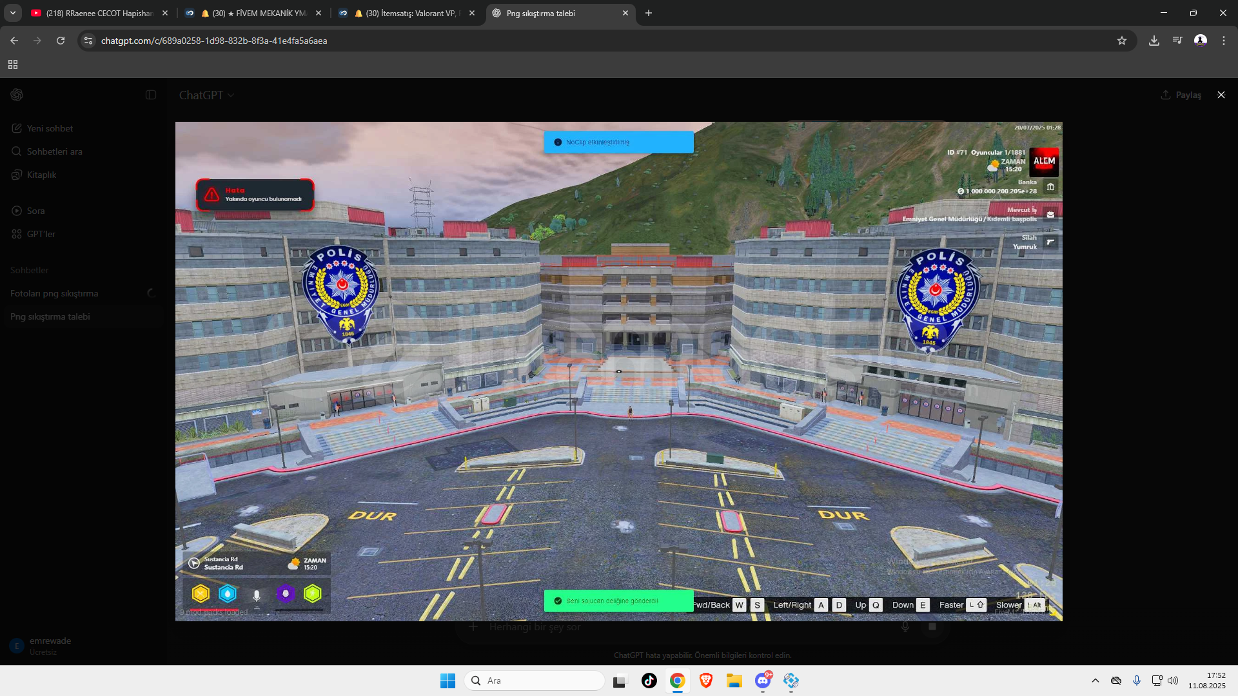
Task: Open Task View on the taskbar
Action: tap(620, 681)
